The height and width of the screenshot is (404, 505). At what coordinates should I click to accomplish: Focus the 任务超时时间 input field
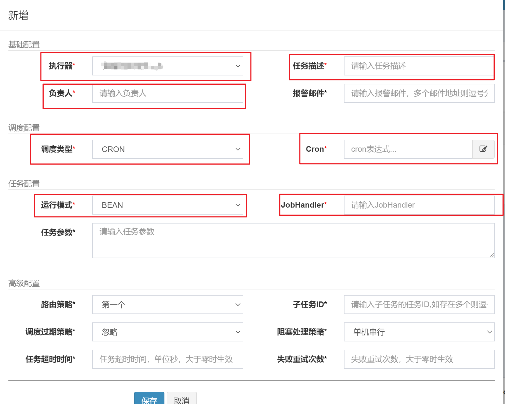(168, 359)
